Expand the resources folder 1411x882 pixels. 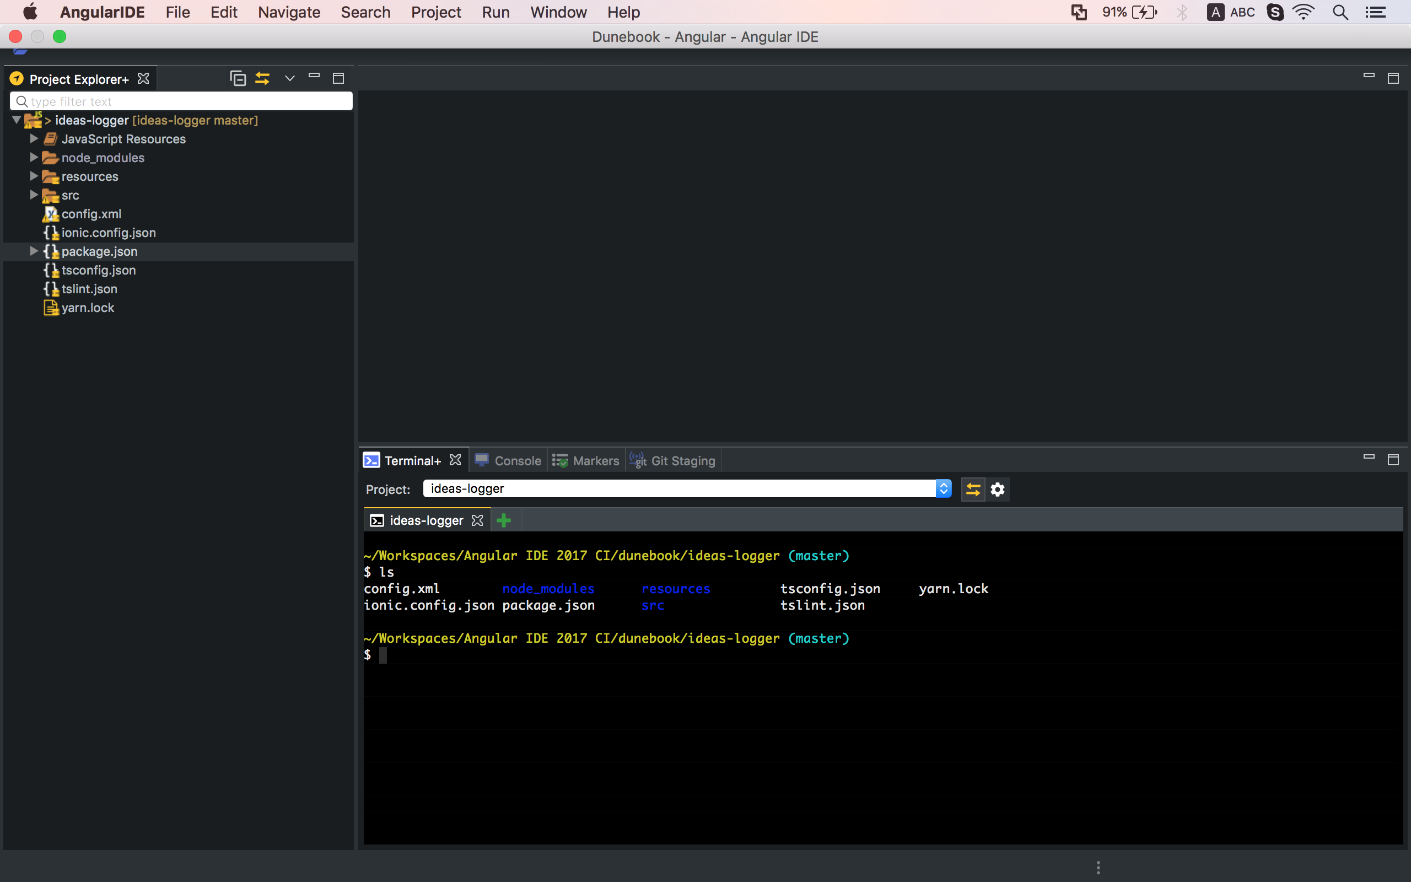click(34, 176)
